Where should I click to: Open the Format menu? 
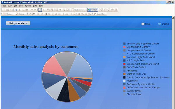click(28, 6)
